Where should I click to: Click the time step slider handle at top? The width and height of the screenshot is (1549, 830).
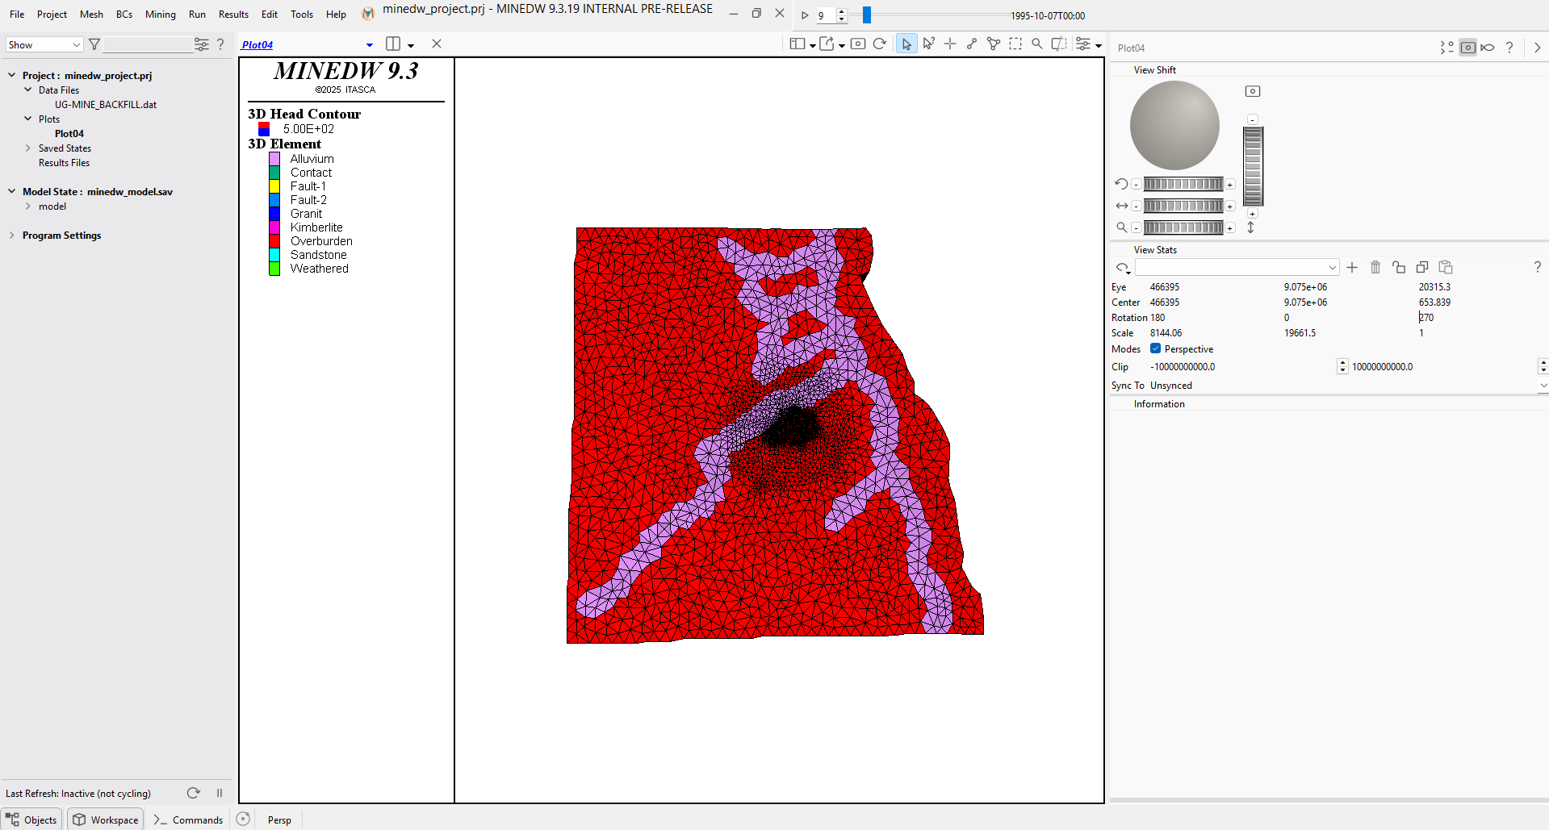point(867,15)
